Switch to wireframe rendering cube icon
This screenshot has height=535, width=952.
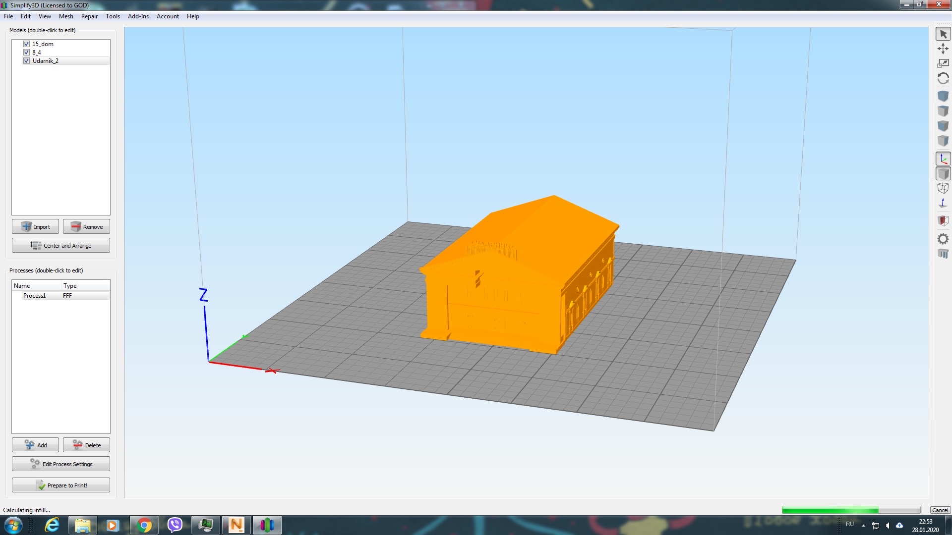943,188
